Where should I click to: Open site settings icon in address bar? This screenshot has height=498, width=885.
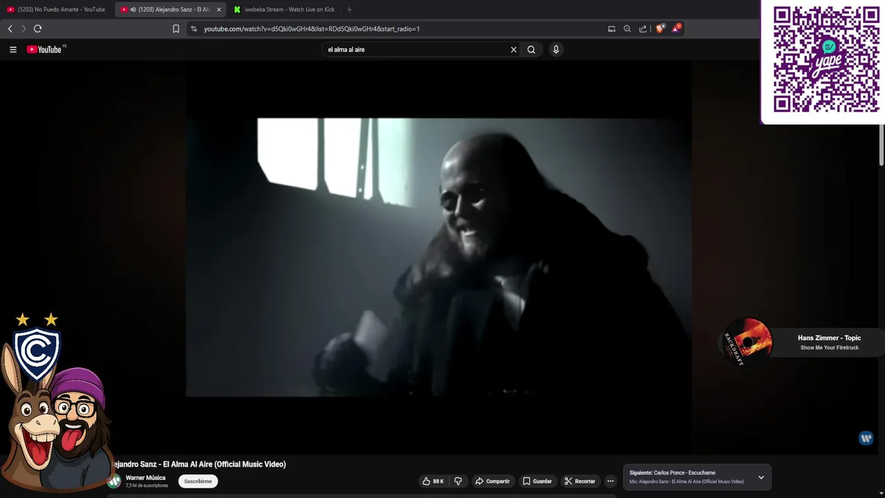point(194,29)
